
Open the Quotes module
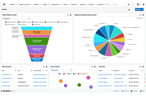click(x=91, y=5)
